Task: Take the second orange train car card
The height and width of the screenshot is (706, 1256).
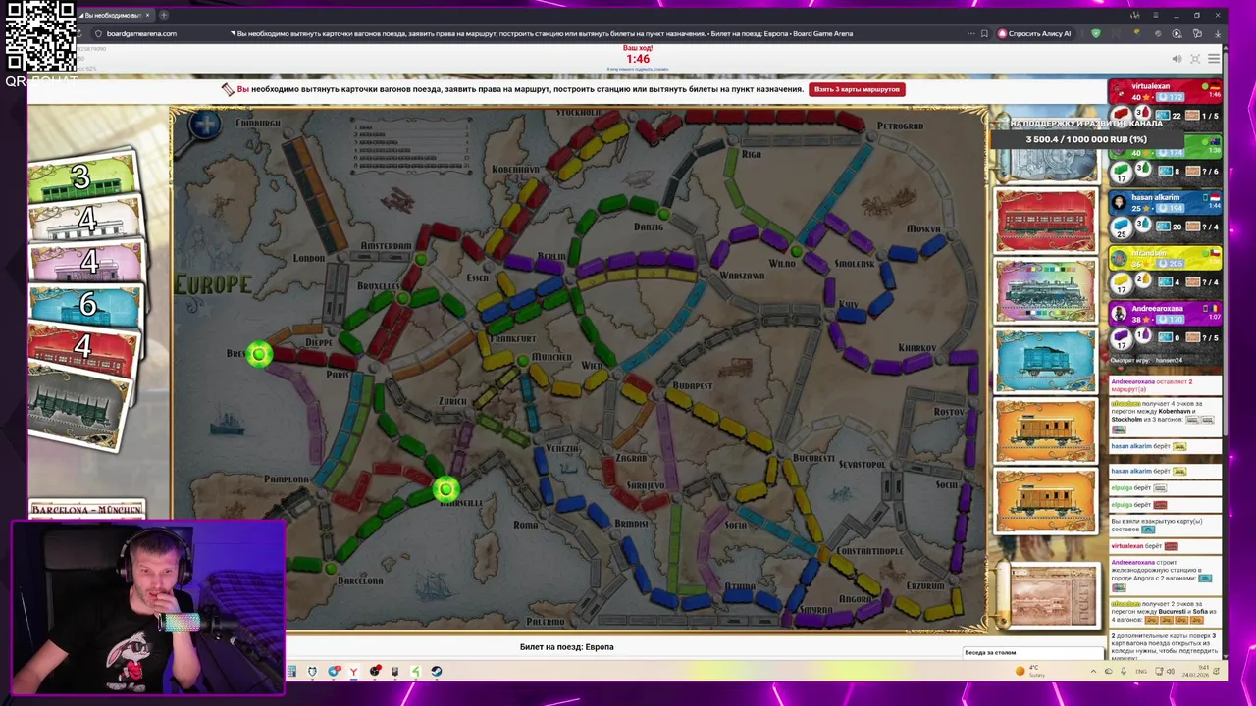Action: coord(1046,501)
